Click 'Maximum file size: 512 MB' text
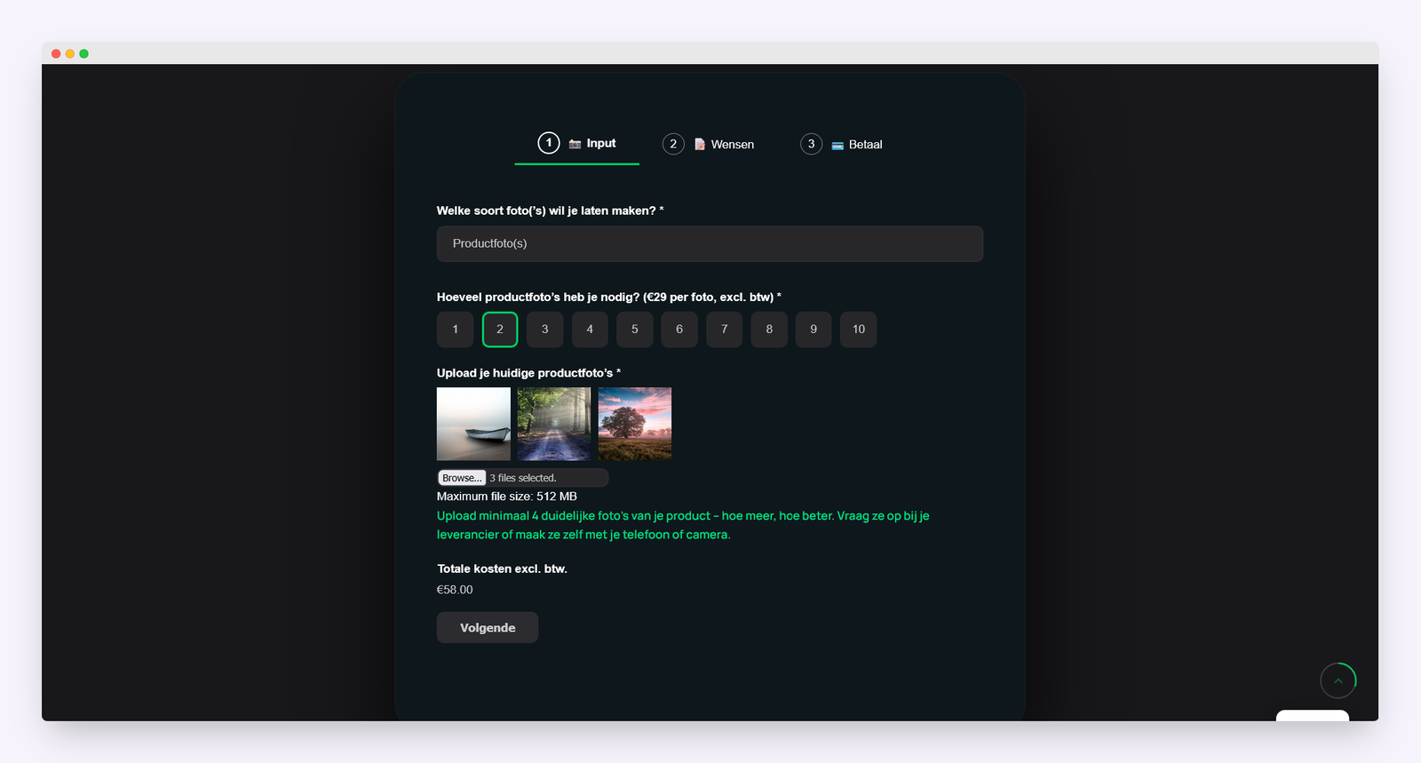The width and height of the screenshot is (1421, 763). pos(507,497)
